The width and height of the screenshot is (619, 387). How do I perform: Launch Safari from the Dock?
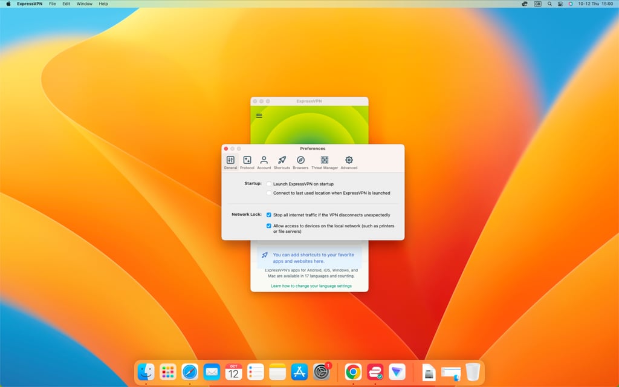pyautogui.click(x=190, y=372)
